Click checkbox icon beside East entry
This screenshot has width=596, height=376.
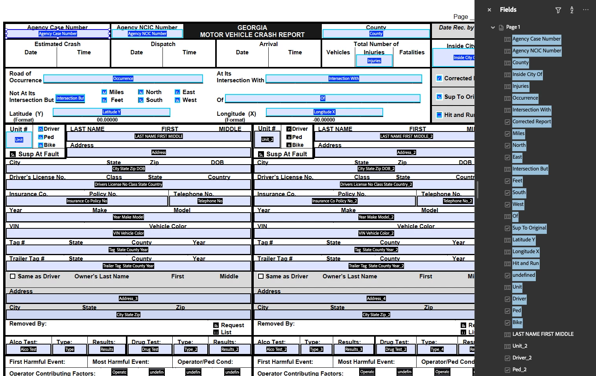pos(507,157)
